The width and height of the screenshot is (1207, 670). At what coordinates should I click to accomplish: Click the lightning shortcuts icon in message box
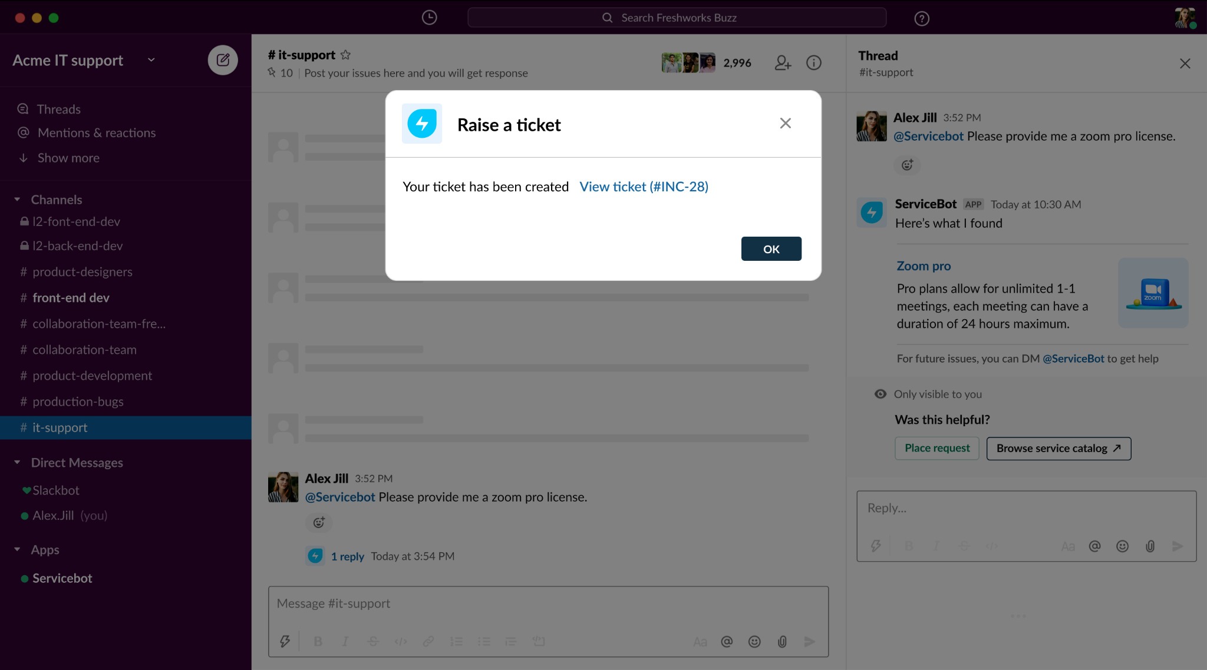(285, 641)
